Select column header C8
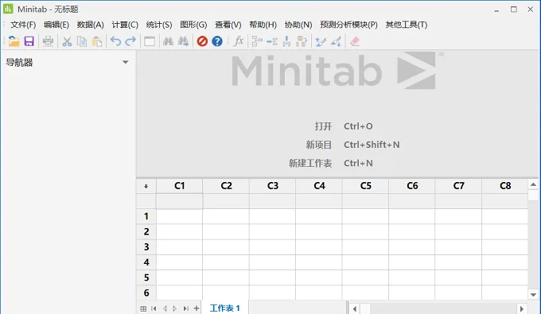Screen dimensions: 541x314 [504, 186]
